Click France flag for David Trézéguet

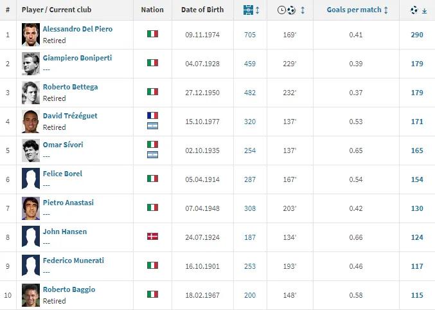click(152, 116)
